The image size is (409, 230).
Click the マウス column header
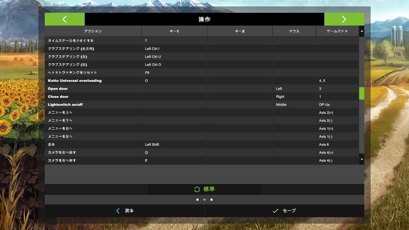pos(294,31)
